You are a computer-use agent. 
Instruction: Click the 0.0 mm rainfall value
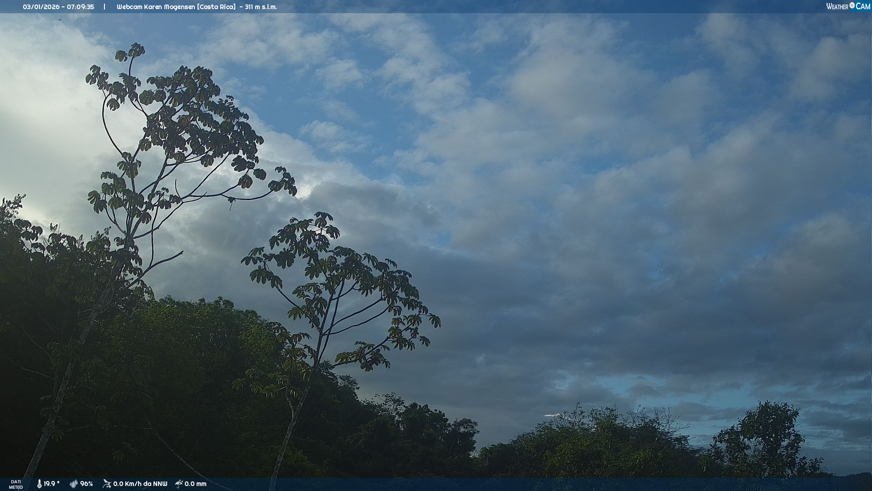[x=195, y=484]
